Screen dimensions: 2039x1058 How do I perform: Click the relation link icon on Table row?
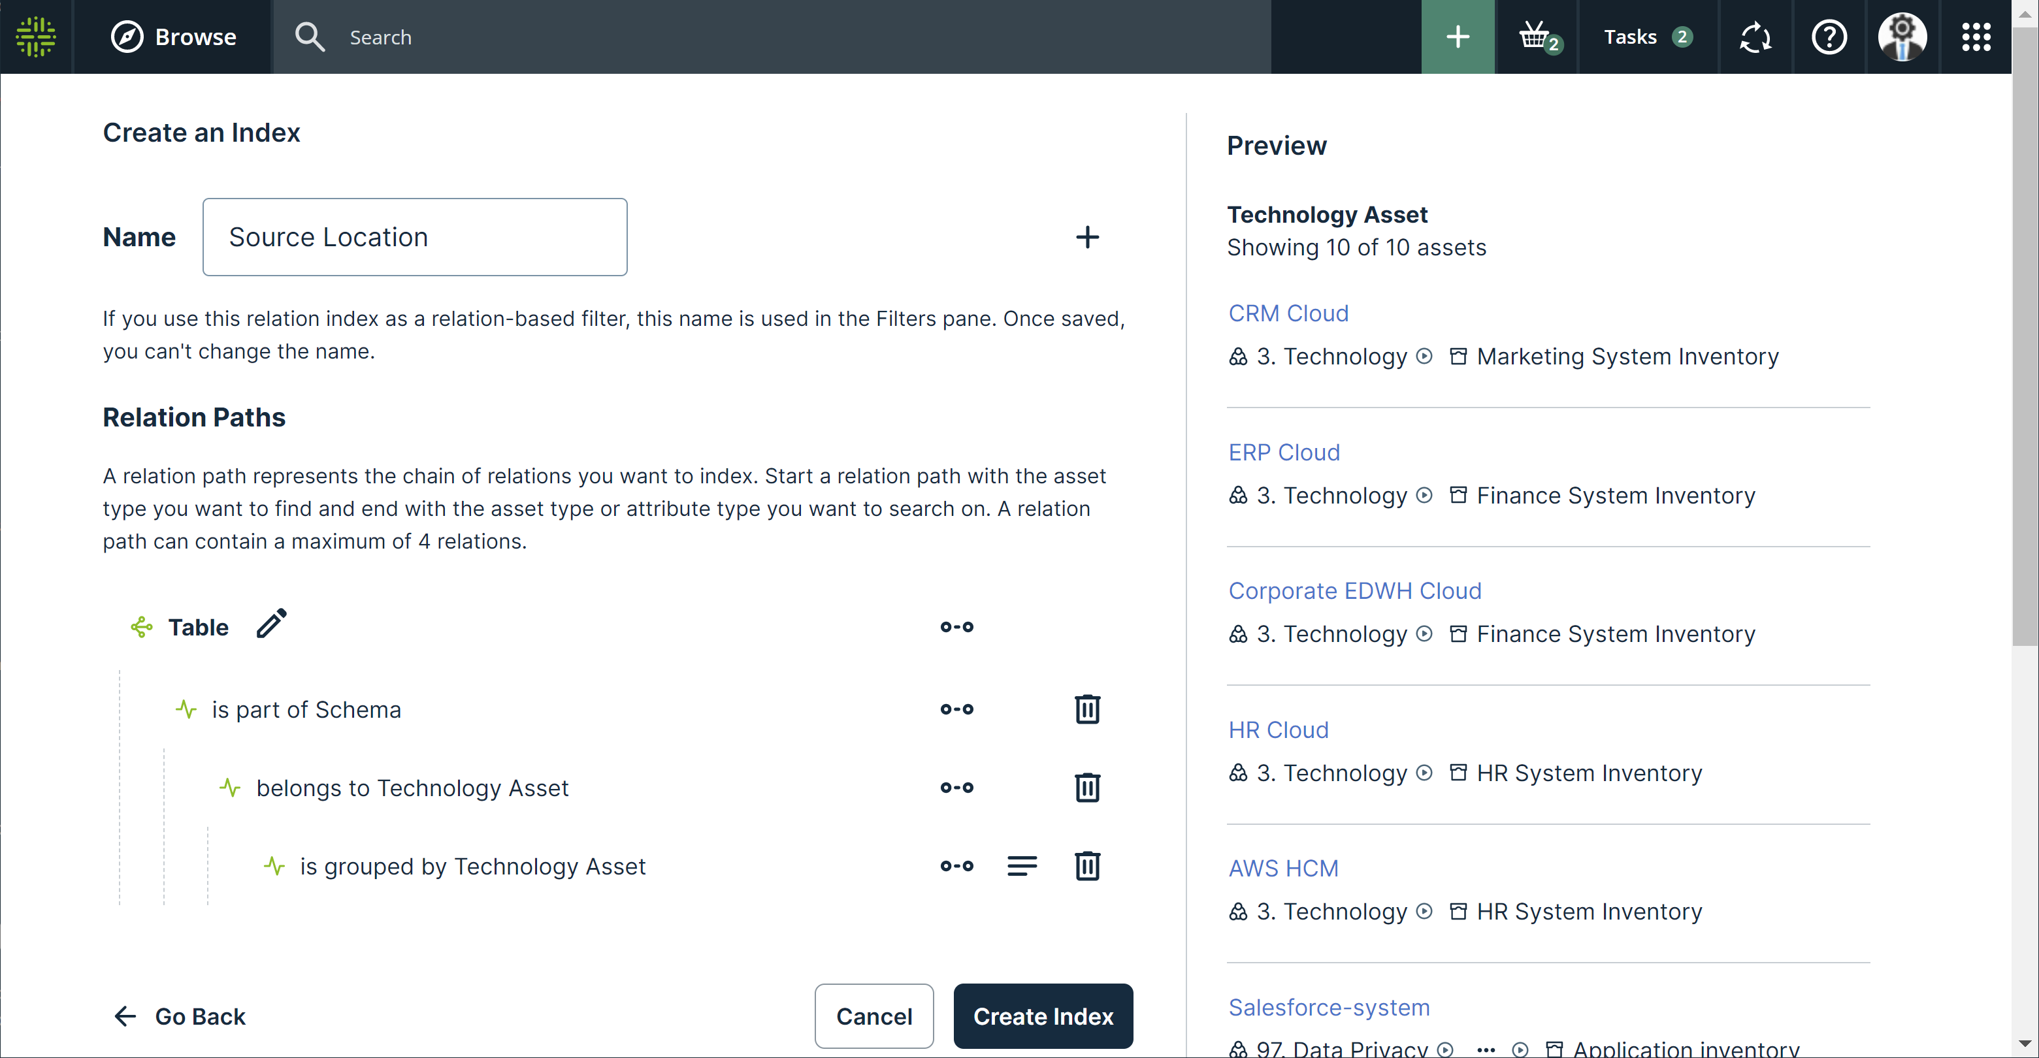click(956, 627)
